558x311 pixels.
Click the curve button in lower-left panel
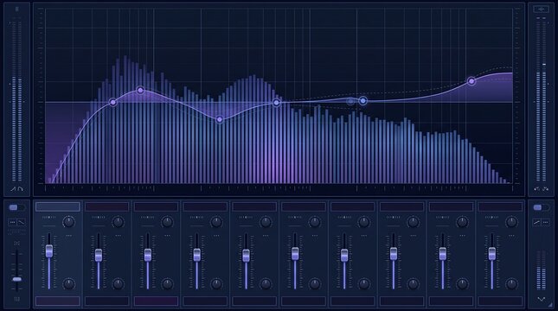[22, 223]
